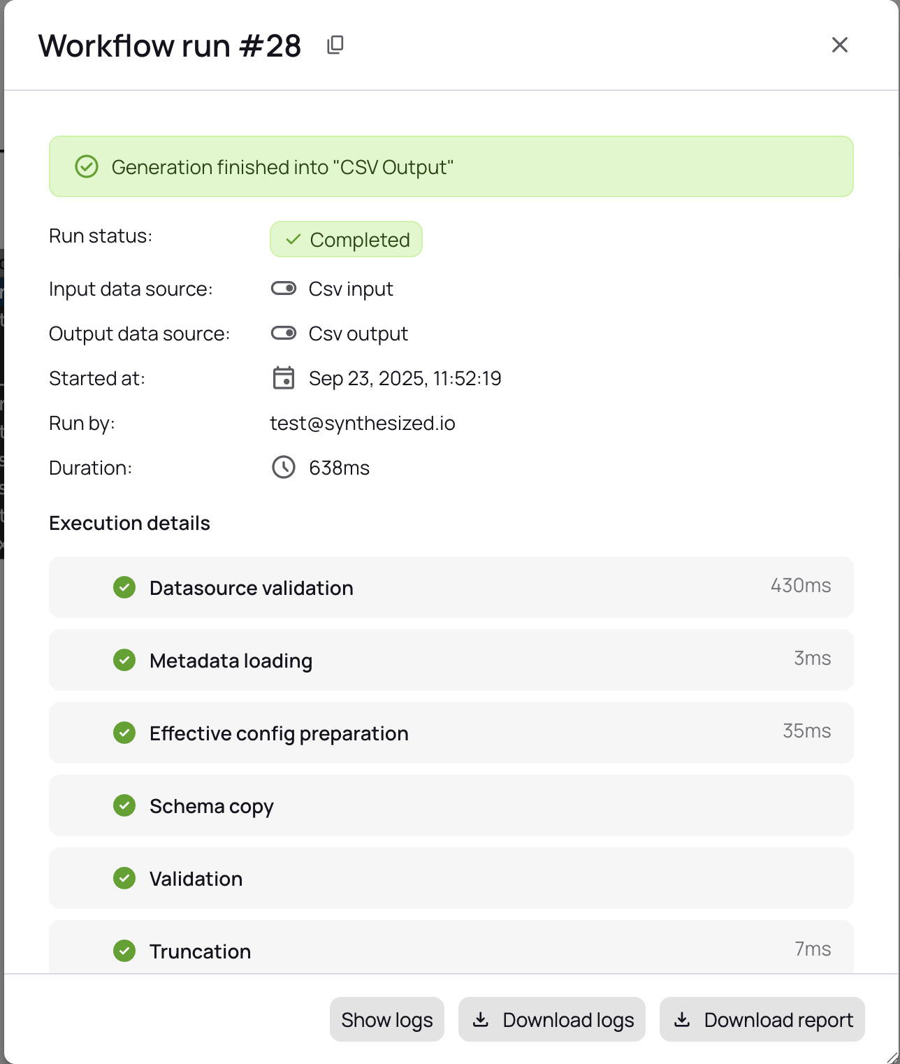
Task: Click the test@synthesized.io user email
Action: click(x=363, y=424)
